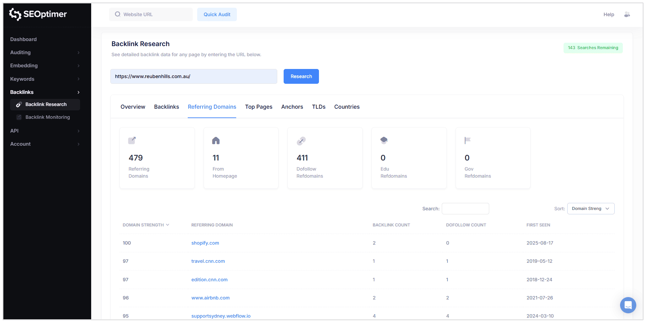646x323 pixels.
Task: Open the travel.cnn.com referring domain link
Action: click(208, 261)
